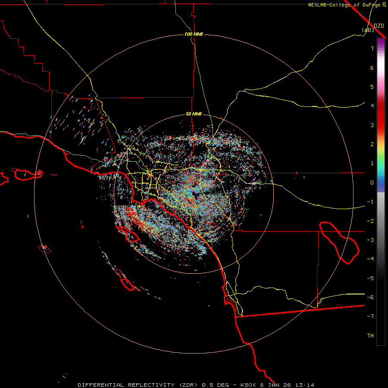
Task: Click the -5 value on color scale
Action: 370,278
